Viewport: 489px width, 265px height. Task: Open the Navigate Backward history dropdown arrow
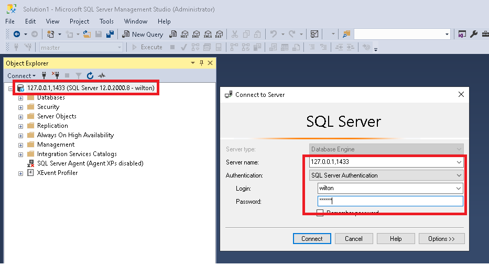(x=26, y=34)
